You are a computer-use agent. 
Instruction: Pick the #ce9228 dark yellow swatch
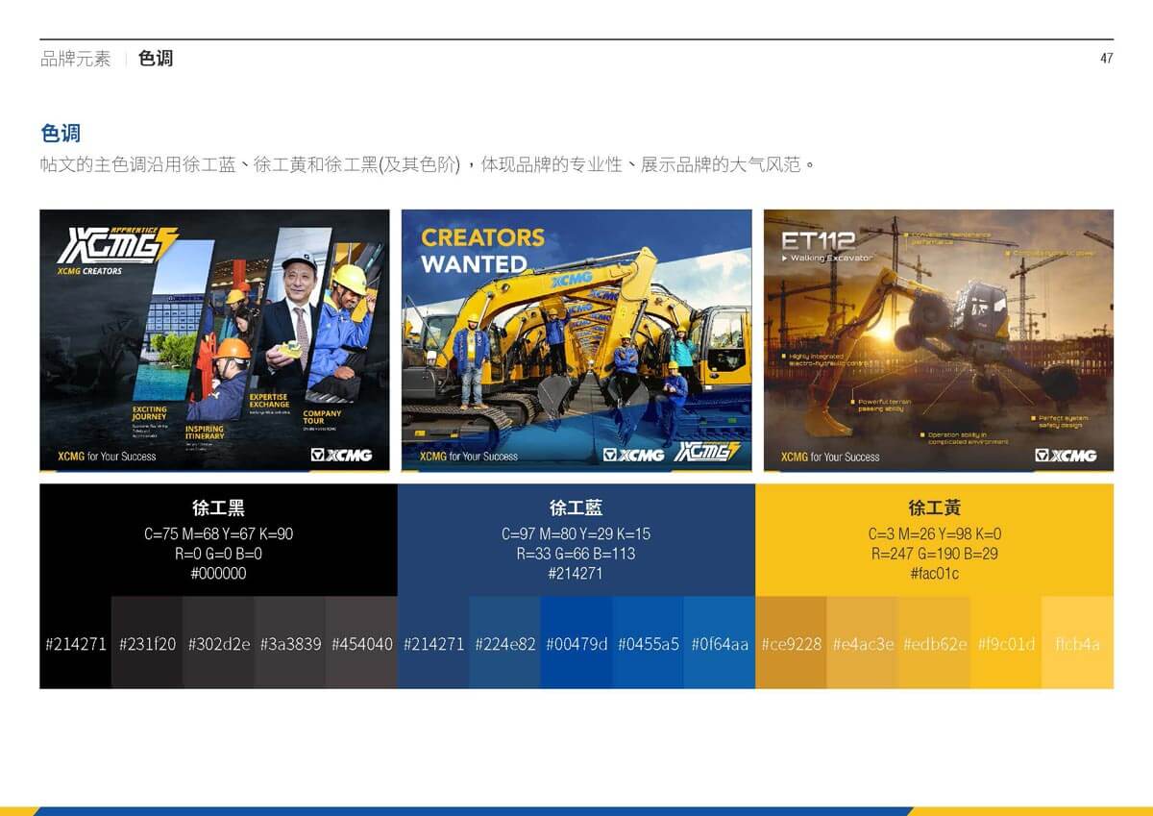click(x=791, y=643)
